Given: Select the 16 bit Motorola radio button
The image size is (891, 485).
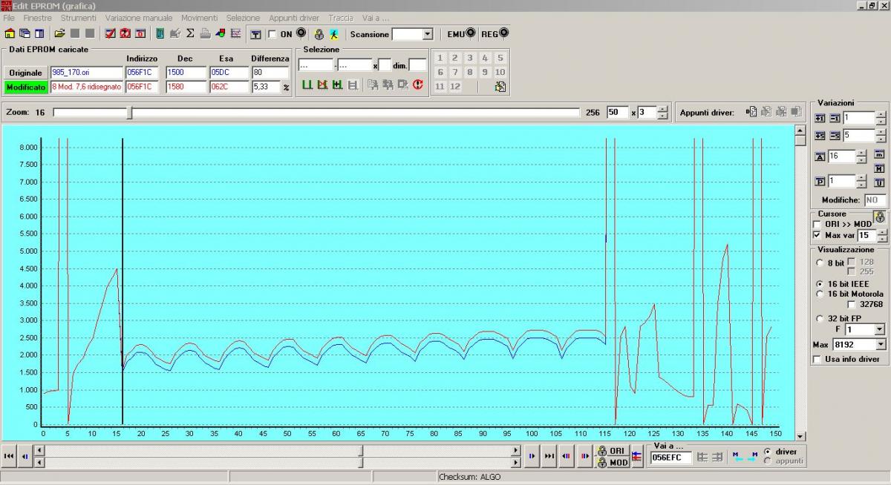Looking at the screenshot, I should (820, 294).
